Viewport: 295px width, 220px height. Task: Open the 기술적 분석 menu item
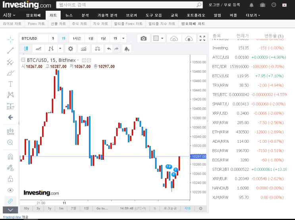point(107,15)
